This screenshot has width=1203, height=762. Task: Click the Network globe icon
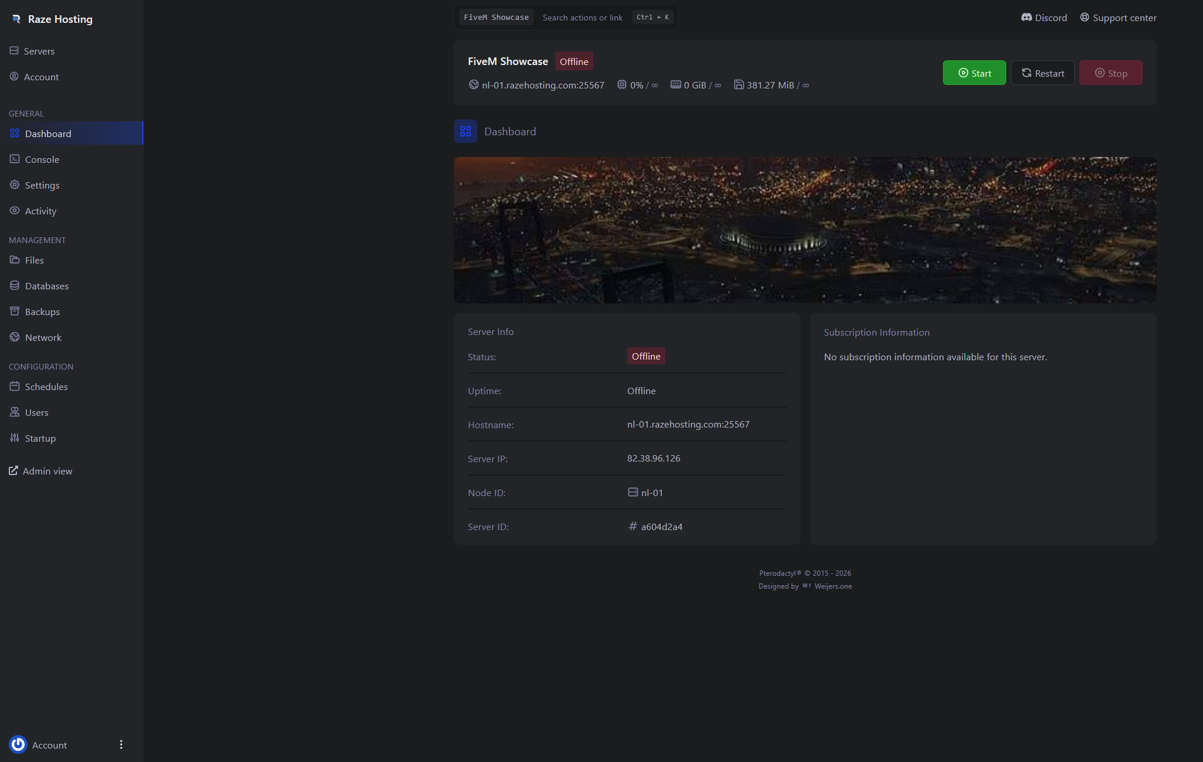(15, 337)
